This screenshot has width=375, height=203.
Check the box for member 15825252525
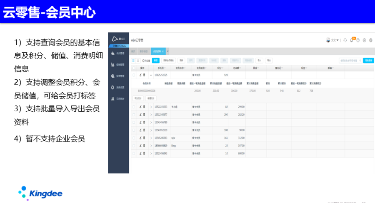134,75
